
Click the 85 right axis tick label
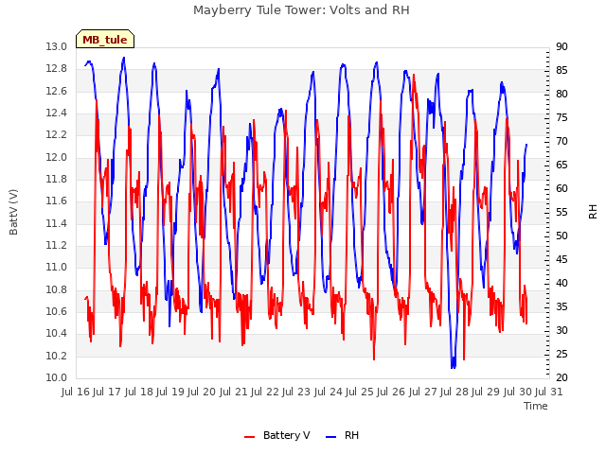point(561,70)
